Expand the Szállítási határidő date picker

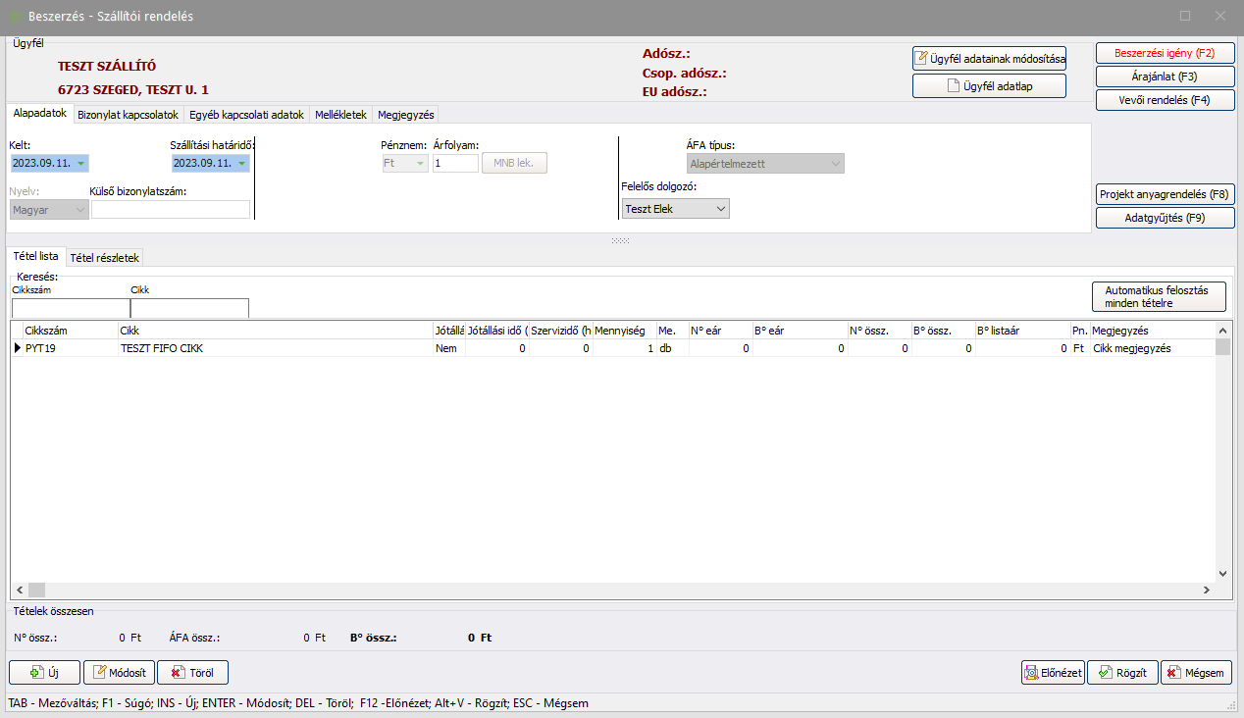[x=241, y=164]
